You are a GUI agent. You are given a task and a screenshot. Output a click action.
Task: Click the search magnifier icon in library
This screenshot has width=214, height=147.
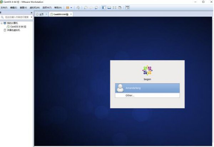[x=2, y=17]
